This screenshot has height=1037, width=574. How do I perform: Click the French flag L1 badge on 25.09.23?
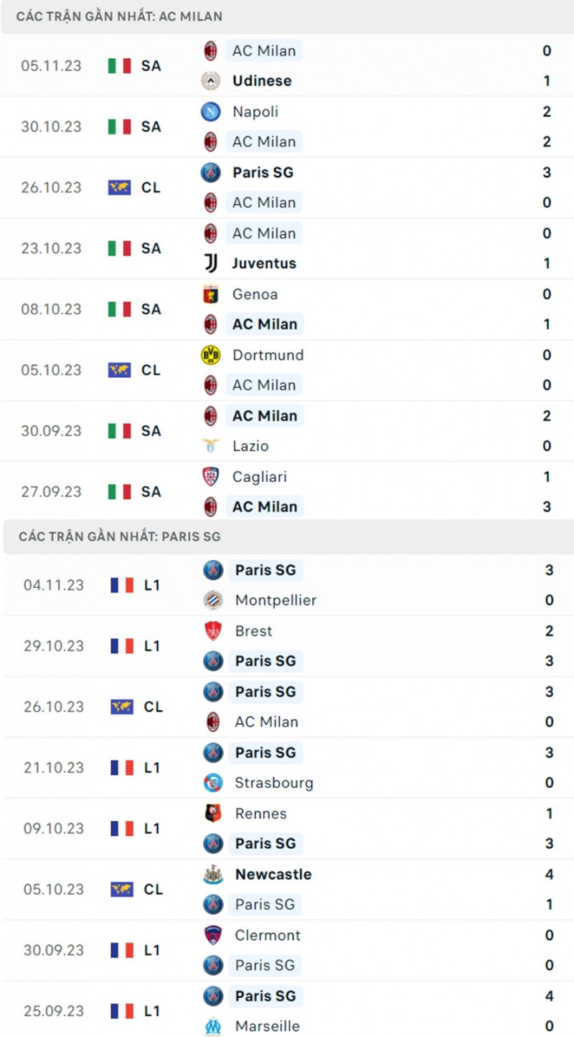[135, 1011]
